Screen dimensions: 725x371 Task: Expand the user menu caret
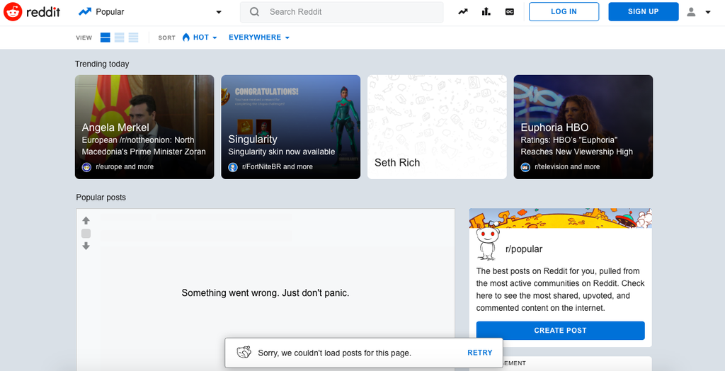(708, 13)
